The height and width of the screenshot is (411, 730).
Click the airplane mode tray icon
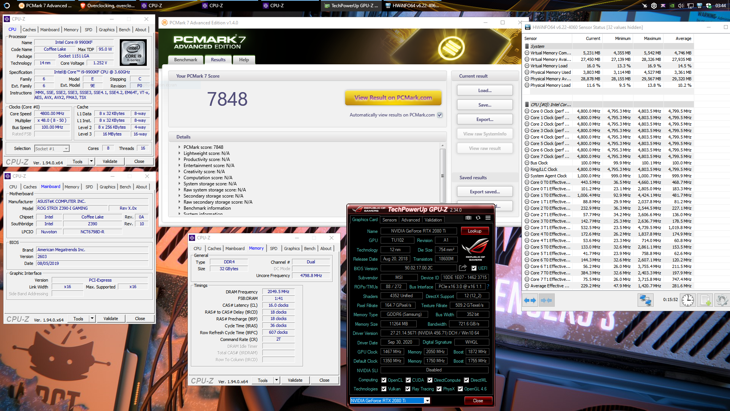(x=644, y=6)
